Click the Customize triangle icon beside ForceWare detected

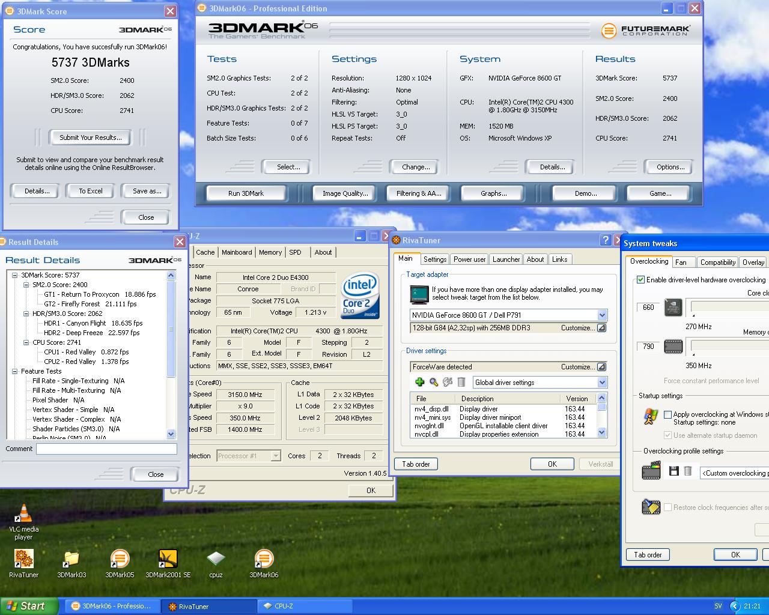601,367
